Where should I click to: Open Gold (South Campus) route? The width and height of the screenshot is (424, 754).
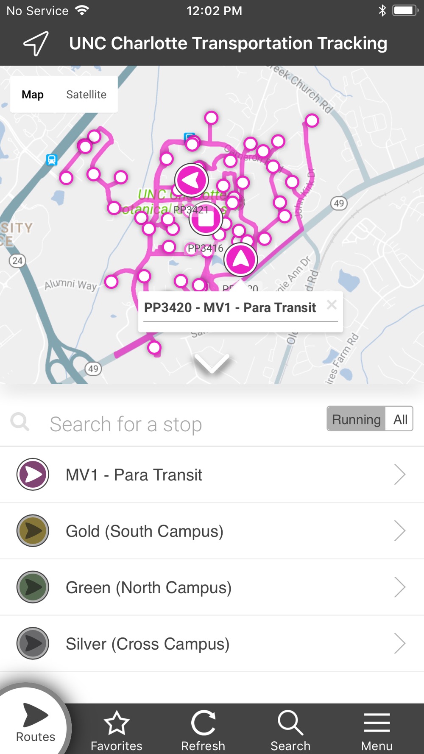tap(212, 531)
